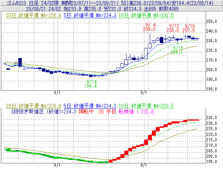Click the 9/1 date label under top chart
The width and height of the screenshot is (223, 170).
point(144,93)
